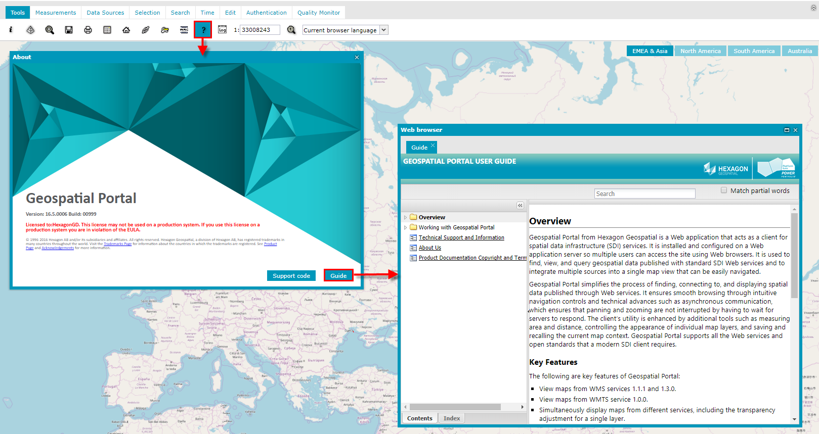Expand Working with Geospatial Portal node
This screenshot has height=434, width=819.
coord(405,228)
